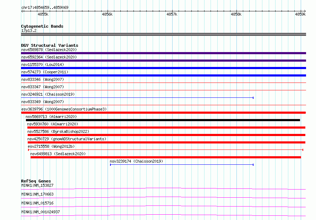Screen dimensions: 316x220
Task: Open variant label nsv574273 (Cooper2011)
Action: [x=45, y=72]
